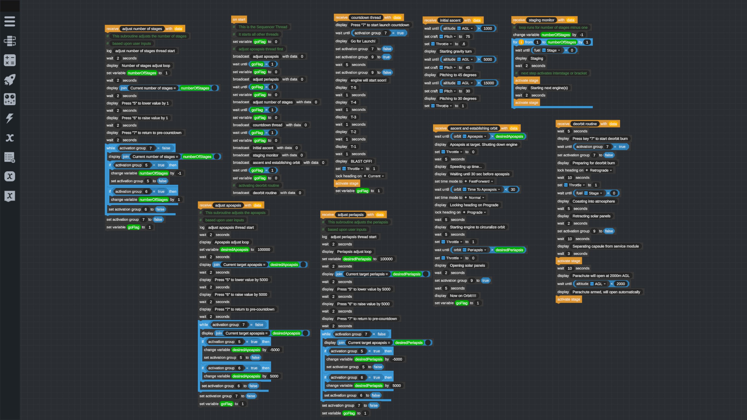747x420 pixels.
Task: Open the Lists category icon
Action: 10,157
